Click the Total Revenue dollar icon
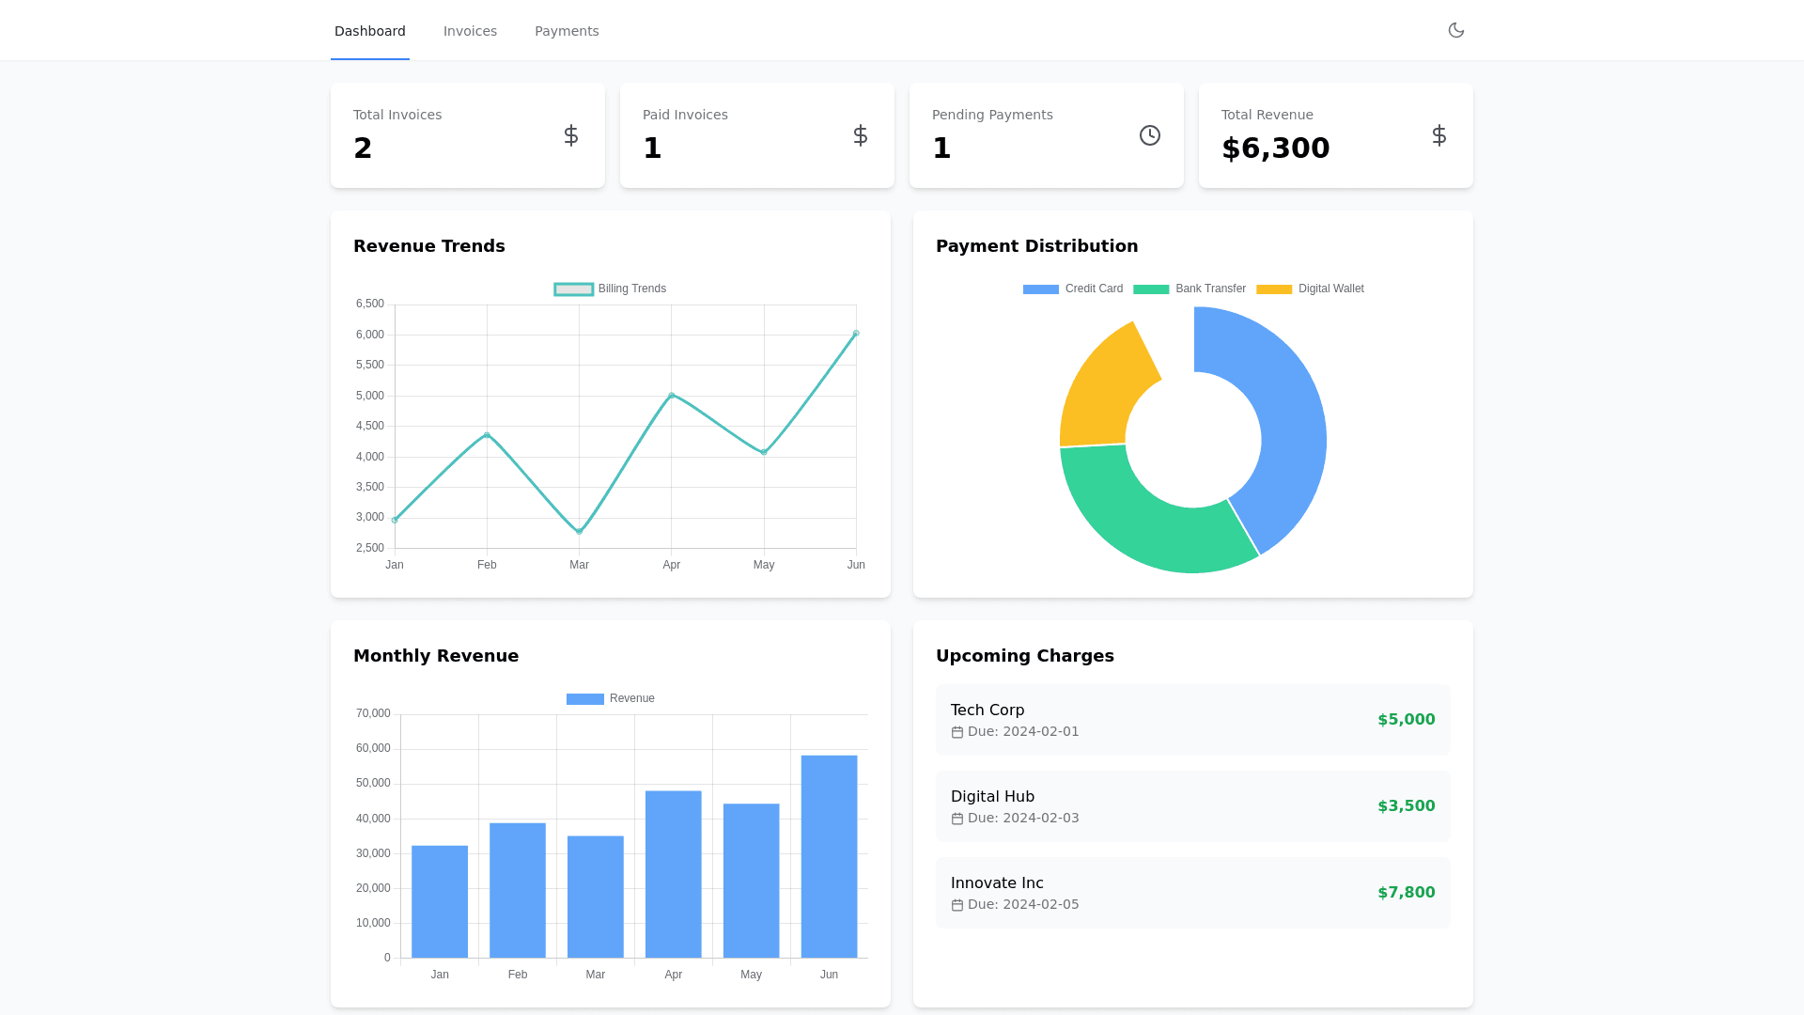The width and height of the screenshot is (1804, 1015). coord(1439,135)
